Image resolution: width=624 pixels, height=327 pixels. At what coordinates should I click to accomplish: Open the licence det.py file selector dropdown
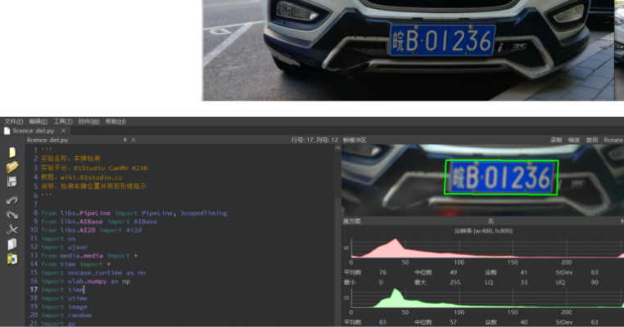tap(125, 140)
